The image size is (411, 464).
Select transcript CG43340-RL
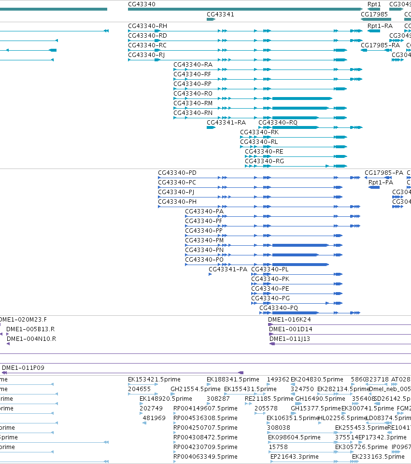click(259, 142)
